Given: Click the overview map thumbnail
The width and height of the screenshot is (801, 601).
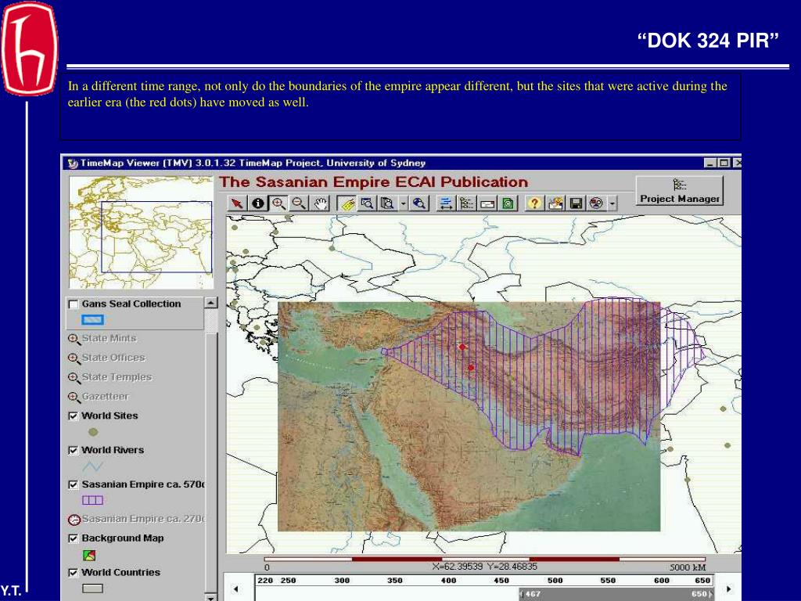Looking at the screenshot, I should click(x=141, y=232).
